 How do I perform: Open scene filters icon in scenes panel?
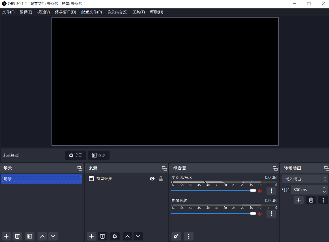[30, 236]
